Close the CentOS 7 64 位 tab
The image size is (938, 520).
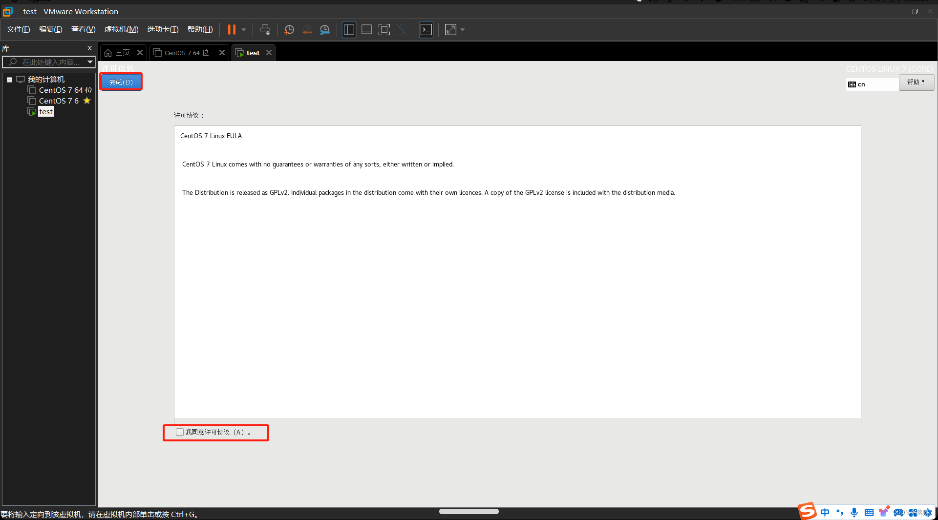pos(222,53)
